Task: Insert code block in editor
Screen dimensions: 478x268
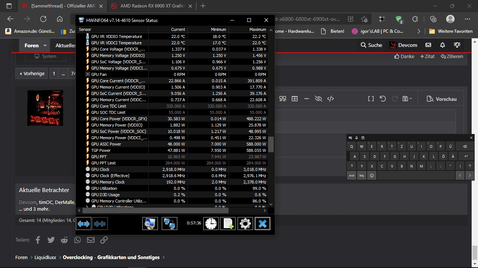Action: pos(330,99)
